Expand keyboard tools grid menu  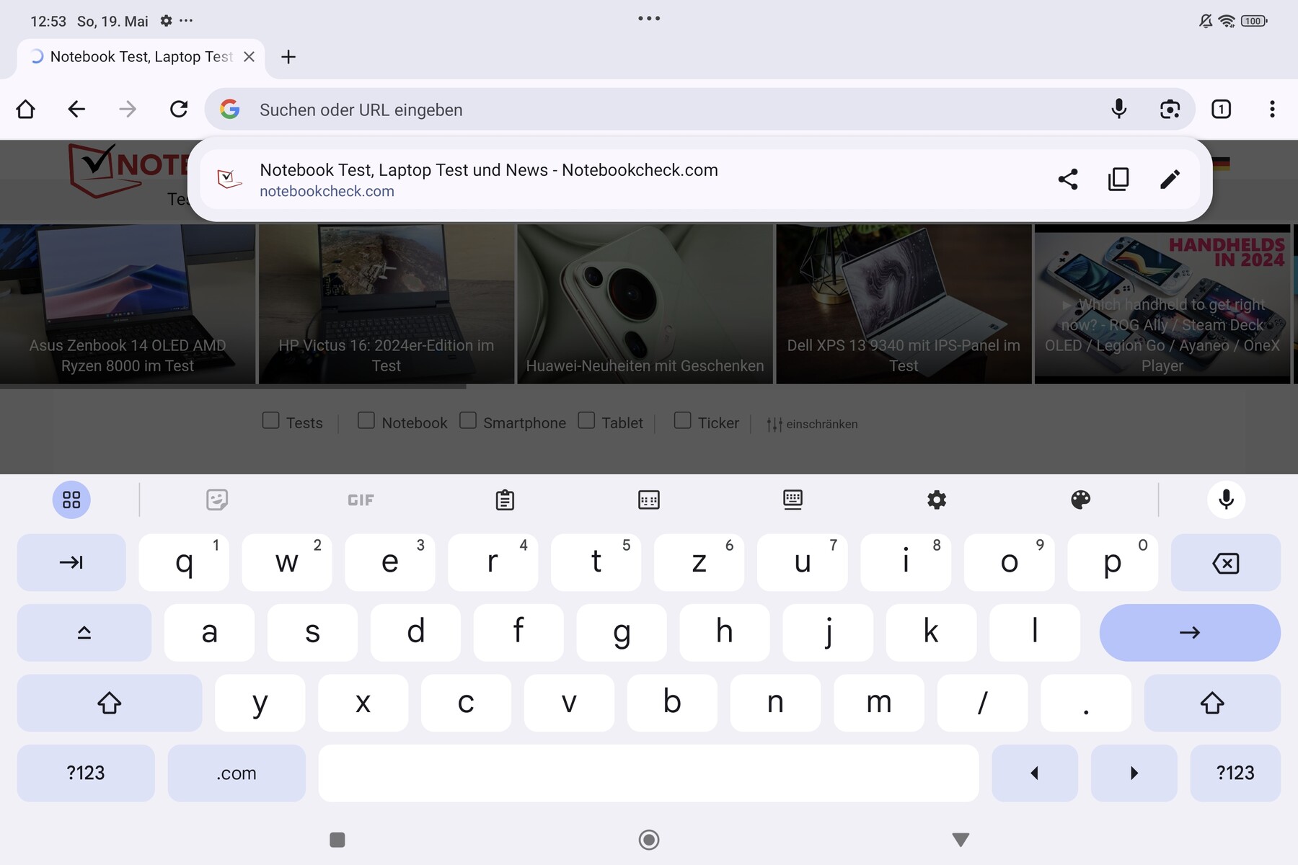tap(71, 500)
